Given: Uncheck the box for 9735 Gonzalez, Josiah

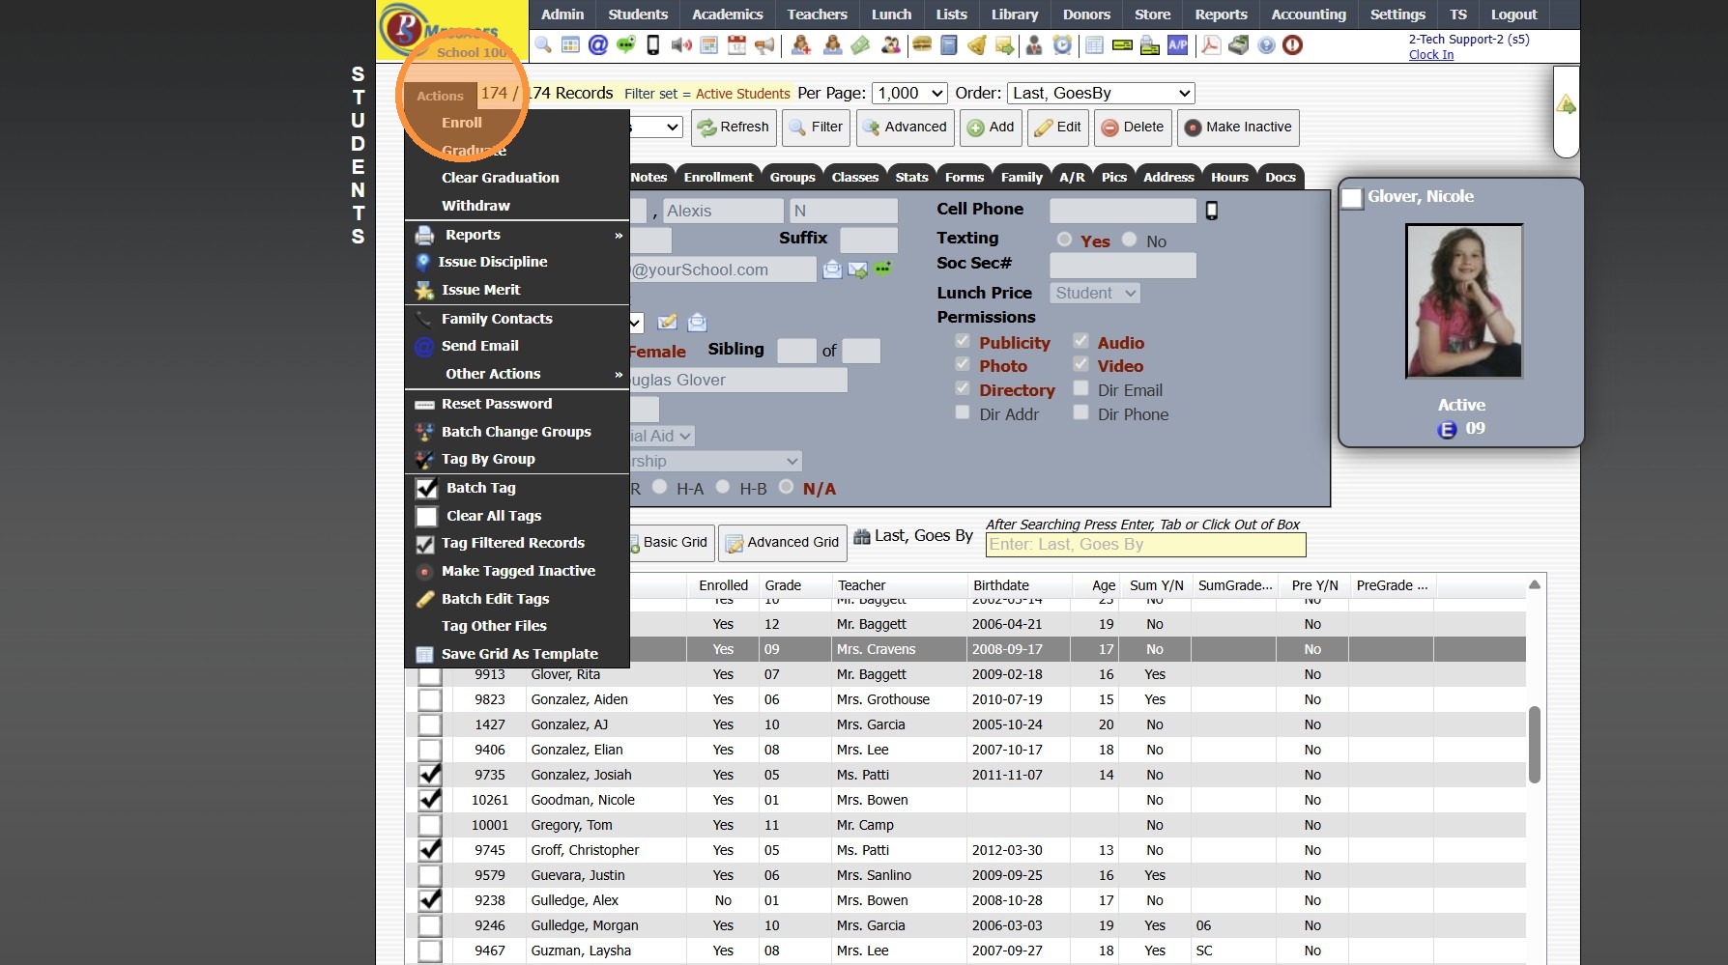Looking at the screenshot, I should point(430,775).
